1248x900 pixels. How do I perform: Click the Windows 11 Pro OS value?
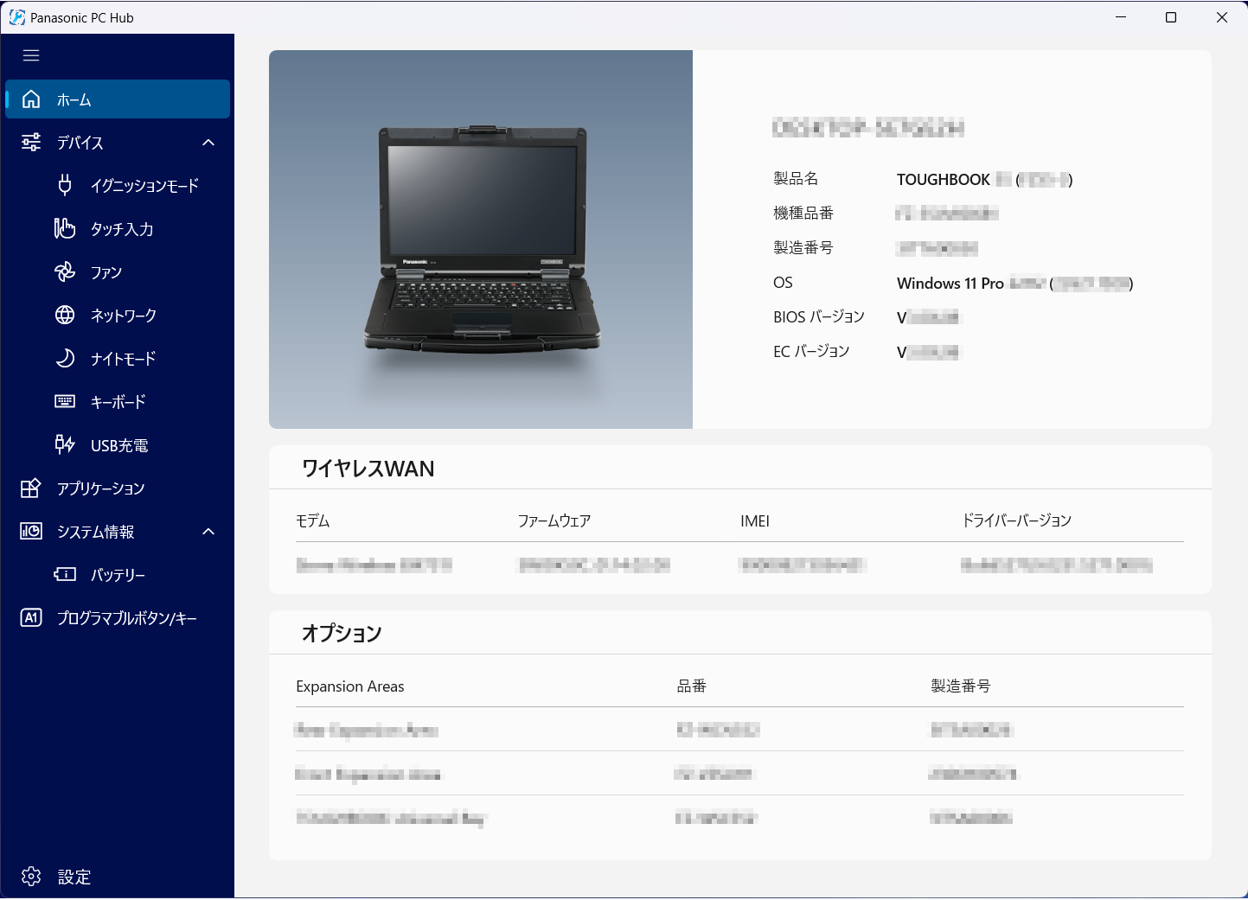1015,284
